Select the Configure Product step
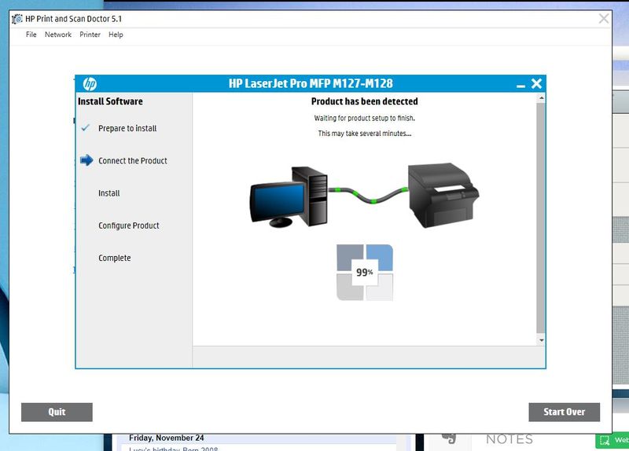Image resolution: width=629 pixels, height=451 pixels. [129, 225]
